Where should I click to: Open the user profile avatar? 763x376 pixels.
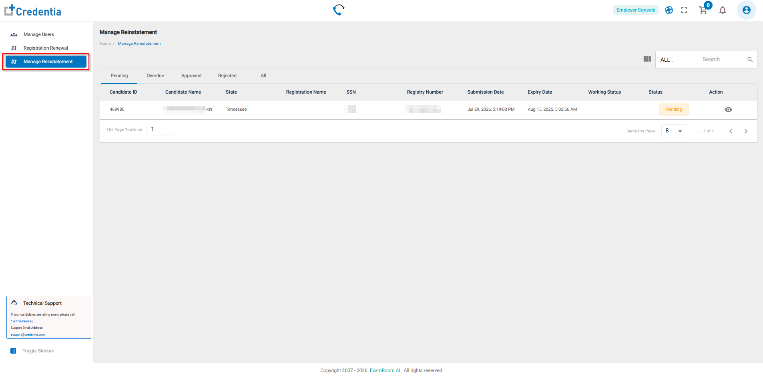[746, 10]
